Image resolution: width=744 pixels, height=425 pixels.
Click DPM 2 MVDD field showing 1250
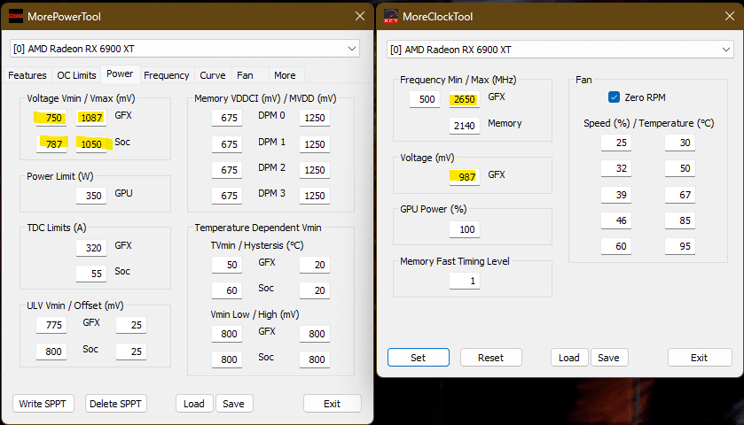tap(315, 170)
